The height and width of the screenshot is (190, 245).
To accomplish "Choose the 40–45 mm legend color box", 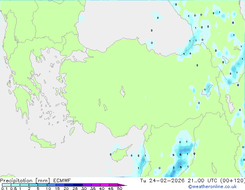I will pos(105,185).
